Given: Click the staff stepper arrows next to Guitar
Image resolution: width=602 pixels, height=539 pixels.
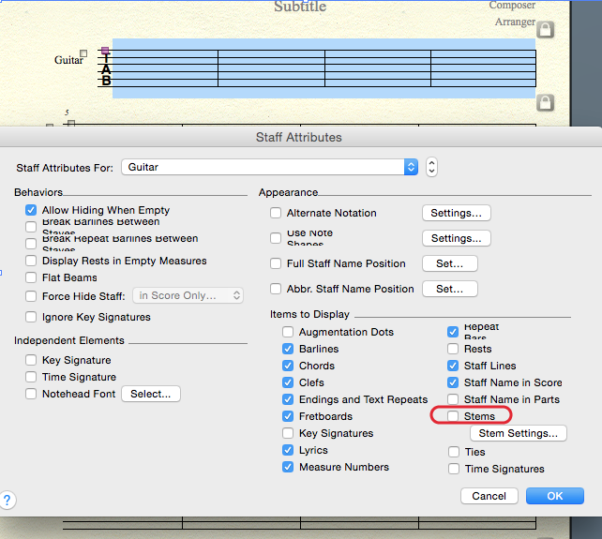Looking at the screenshot, I should 431,167.
